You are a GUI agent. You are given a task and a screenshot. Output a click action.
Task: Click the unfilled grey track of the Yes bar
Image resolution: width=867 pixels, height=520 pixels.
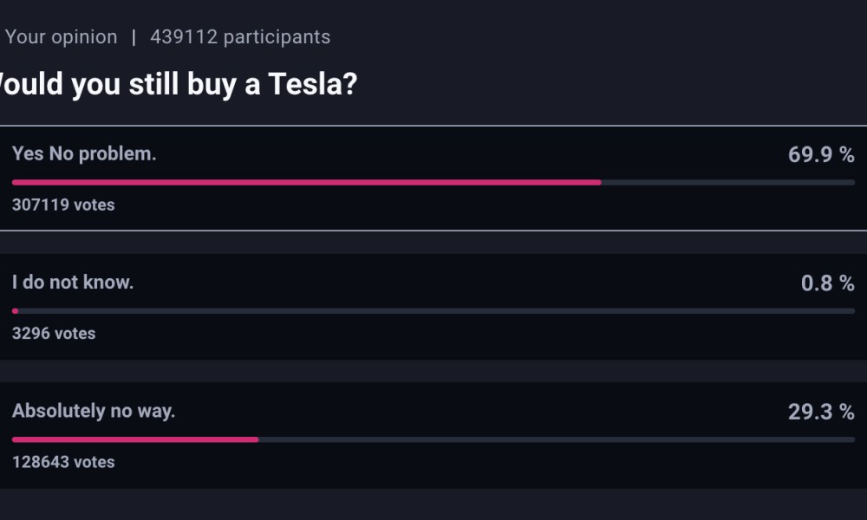728,182
